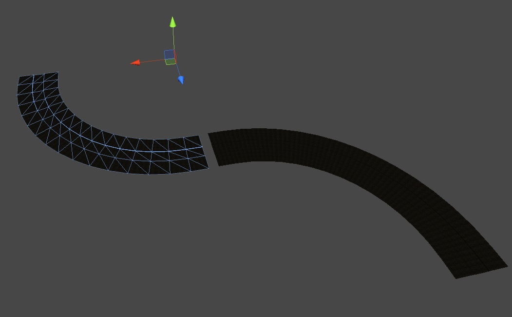This screenshot has width=512, height=317.
Task: Grab the thin red plane handle on the gizmo
Action: pos(175,57)
